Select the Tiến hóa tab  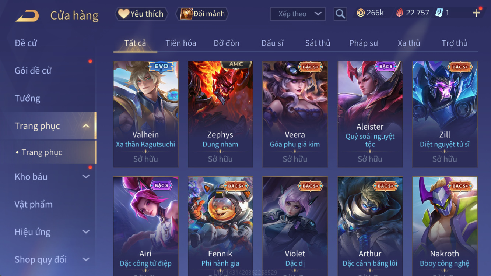tap(181, 43)
